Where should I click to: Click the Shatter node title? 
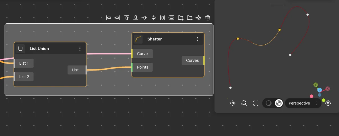click(x=155, y=39)
